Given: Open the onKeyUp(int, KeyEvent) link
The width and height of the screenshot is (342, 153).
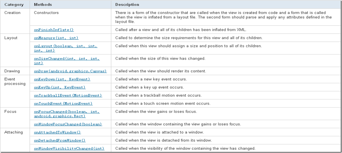Looking at the screenshot, I should tap(60, 87).
